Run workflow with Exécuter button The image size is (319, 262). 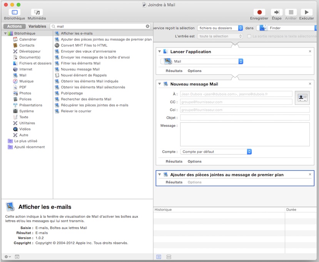[307, 12]
